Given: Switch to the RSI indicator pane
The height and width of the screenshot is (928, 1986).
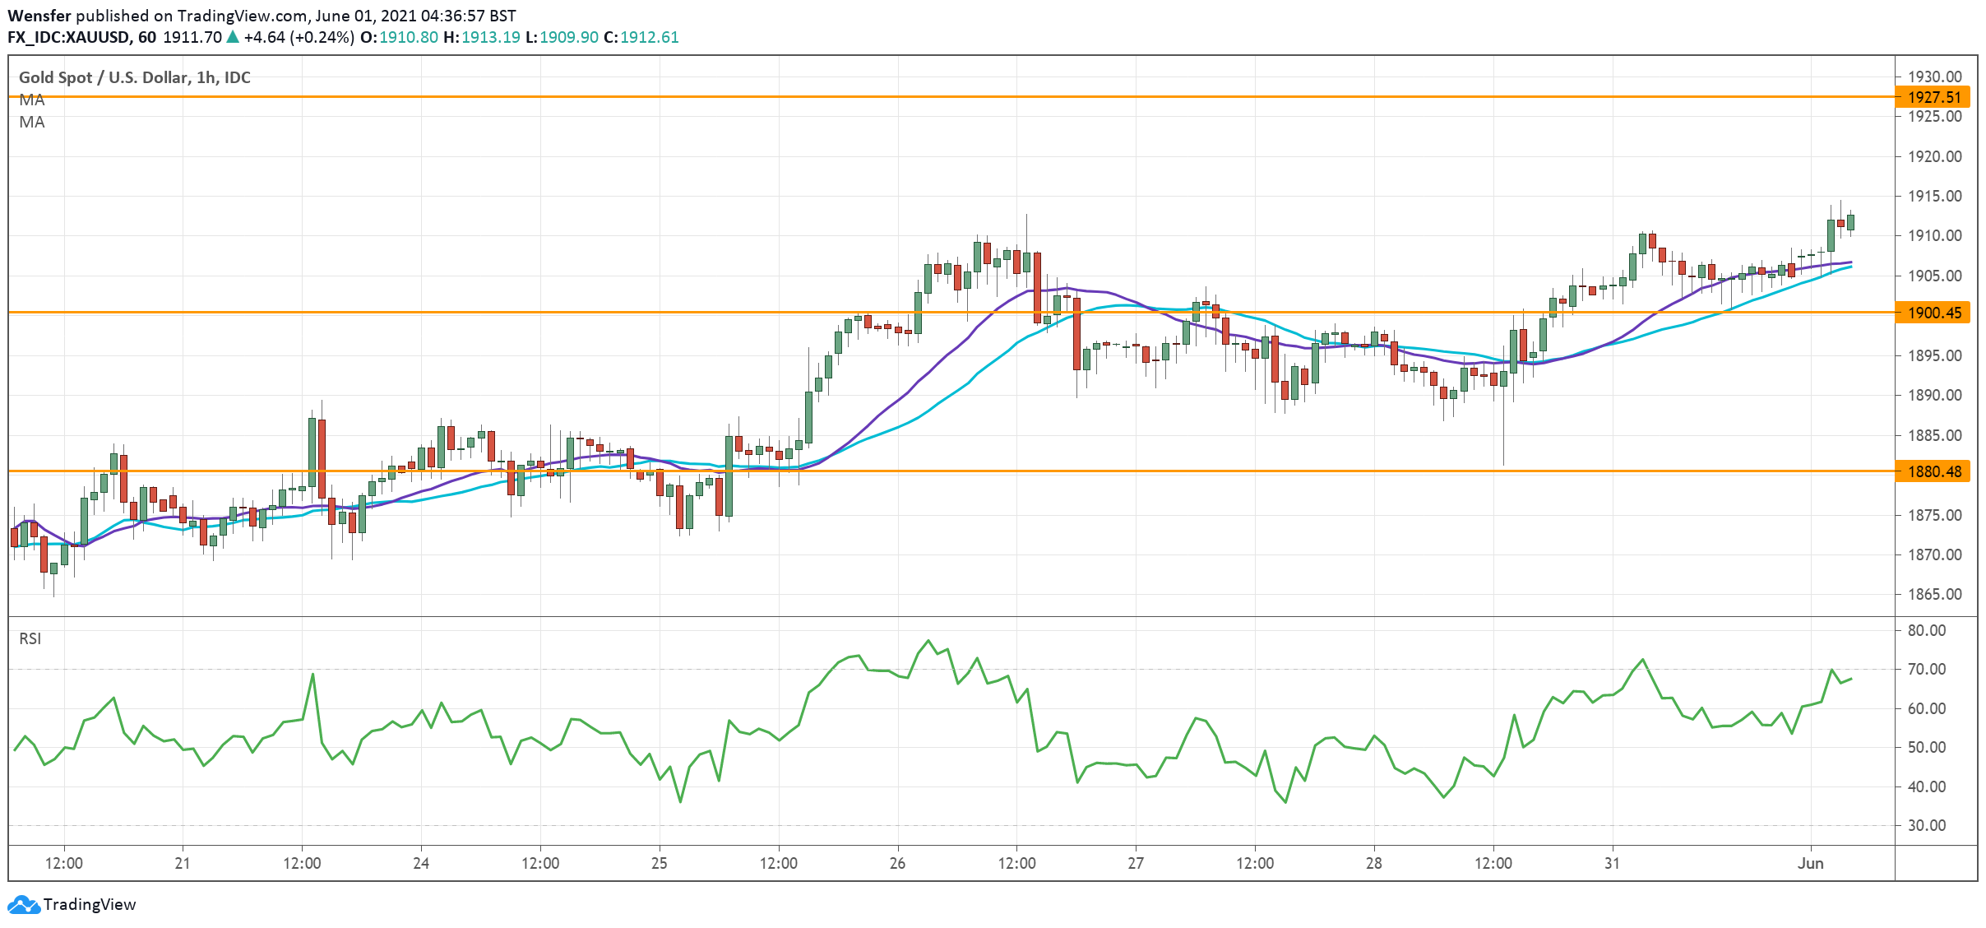Looking at the screenshot, I should click(30, 638).
